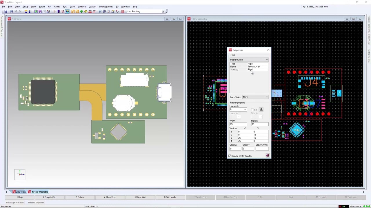Click the Select mode arrow icon

[54, 11]
